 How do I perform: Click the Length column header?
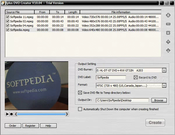point(72,12)
